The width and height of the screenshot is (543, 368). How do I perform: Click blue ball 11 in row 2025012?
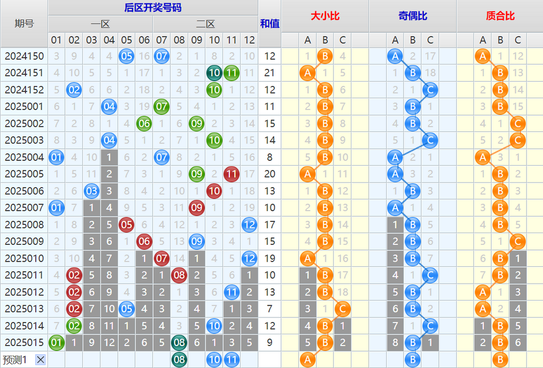(232, 292)
